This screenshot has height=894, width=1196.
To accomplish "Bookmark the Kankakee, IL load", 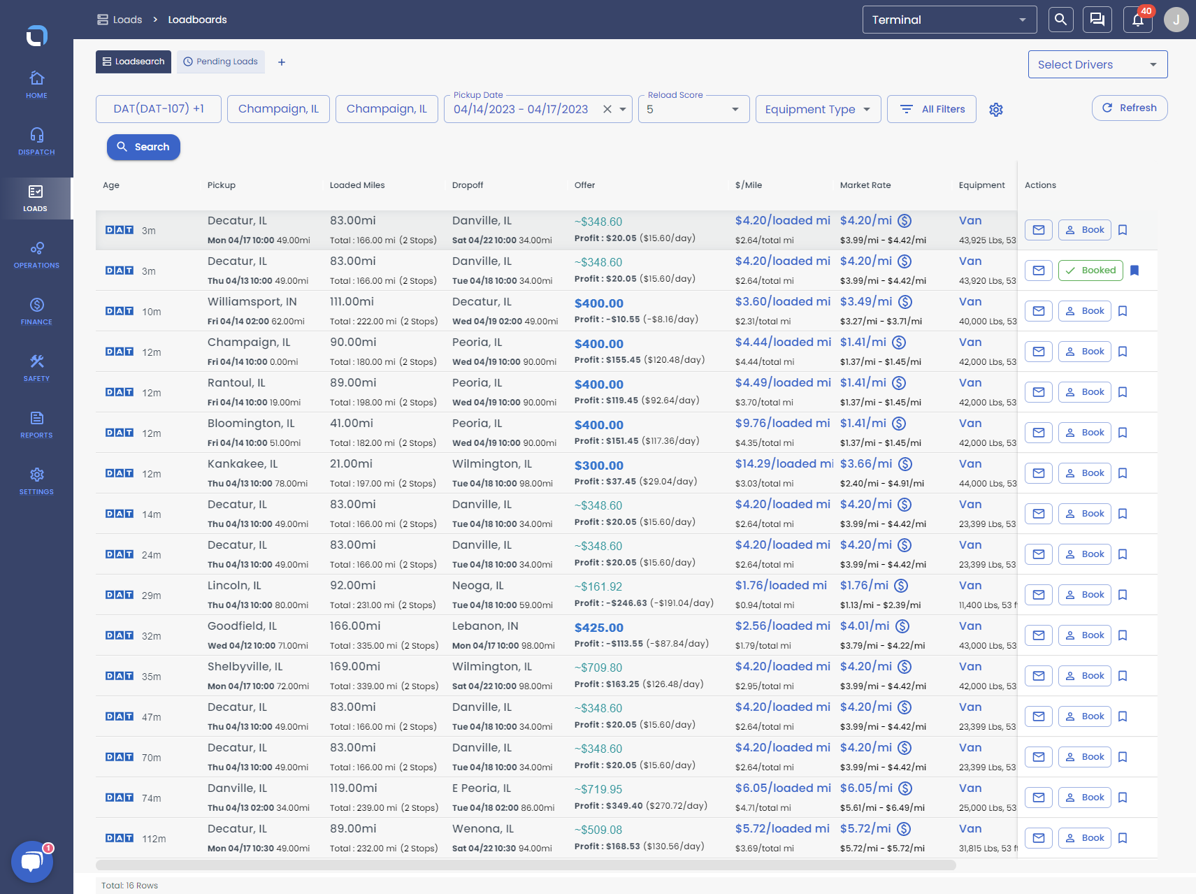I will coord(1123,473).
